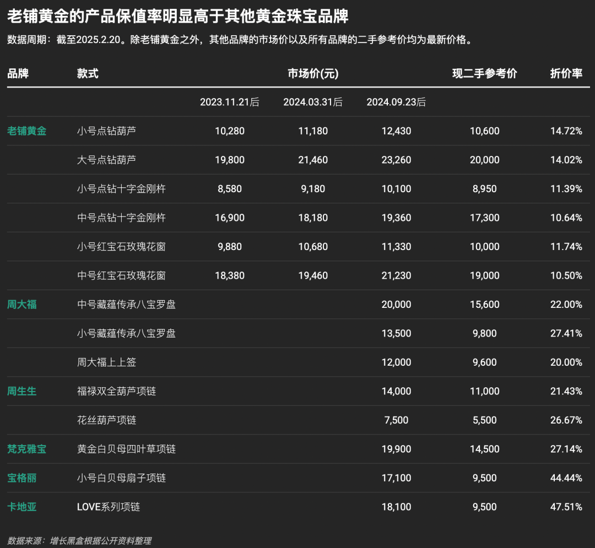Select the 47.51% discount rate
This screenshot has height=548, width=595.
point(566,507)
